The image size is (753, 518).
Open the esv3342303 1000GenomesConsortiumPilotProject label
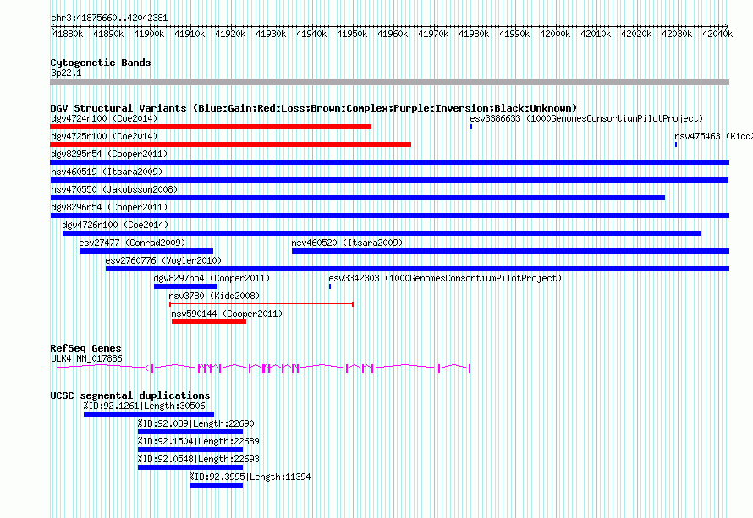(x=445, y=278)
